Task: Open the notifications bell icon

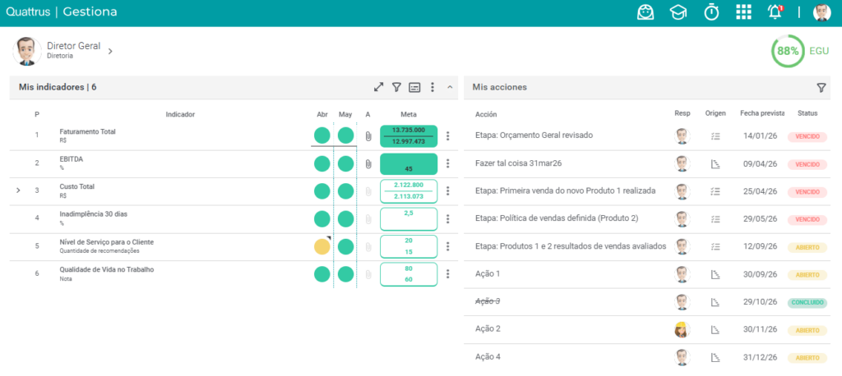Action: (775, 11)
